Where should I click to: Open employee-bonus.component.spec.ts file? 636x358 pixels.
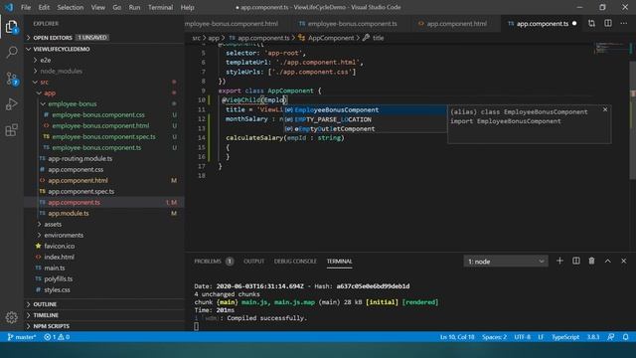click(x=103, y=137)
